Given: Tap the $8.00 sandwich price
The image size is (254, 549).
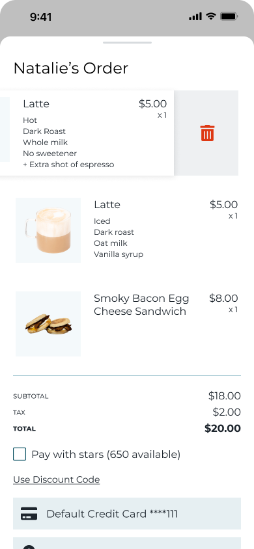Looking at the screenshot, I should click(x=223, y=299).
